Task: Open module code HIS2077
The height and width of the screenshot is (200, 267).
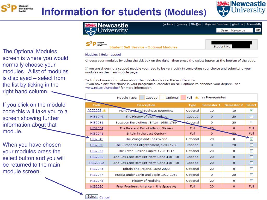Action: coord(97,175)
